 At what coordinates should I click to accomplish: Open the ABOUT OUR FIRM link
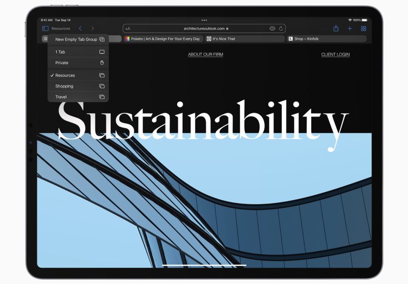click(205, 54)
